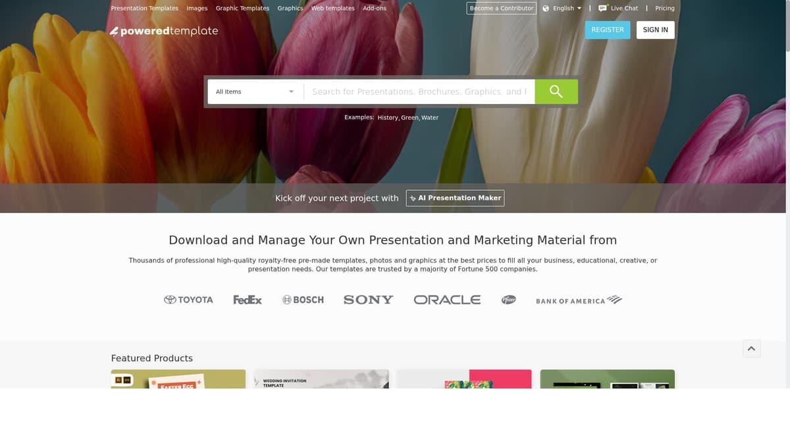Click the Become a Contributor button

501,8
